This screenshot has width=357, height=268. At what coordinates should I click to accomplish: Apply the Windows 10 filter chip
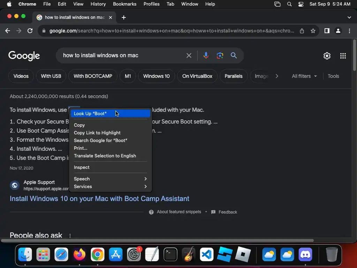157,76
